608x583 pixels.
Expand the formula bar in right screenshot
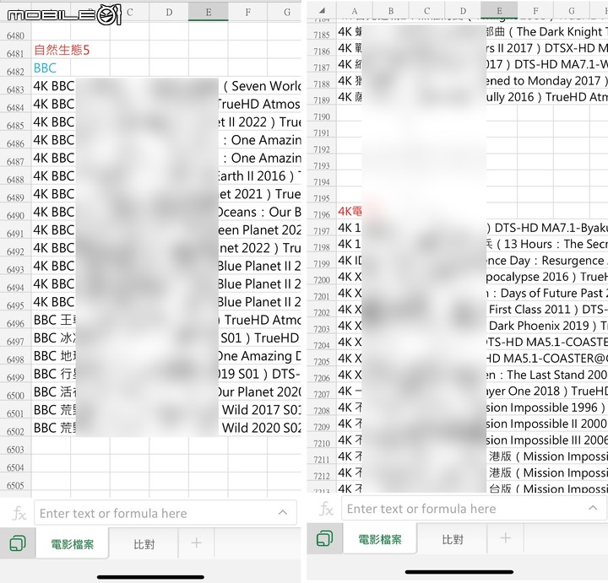coord(593,507)
